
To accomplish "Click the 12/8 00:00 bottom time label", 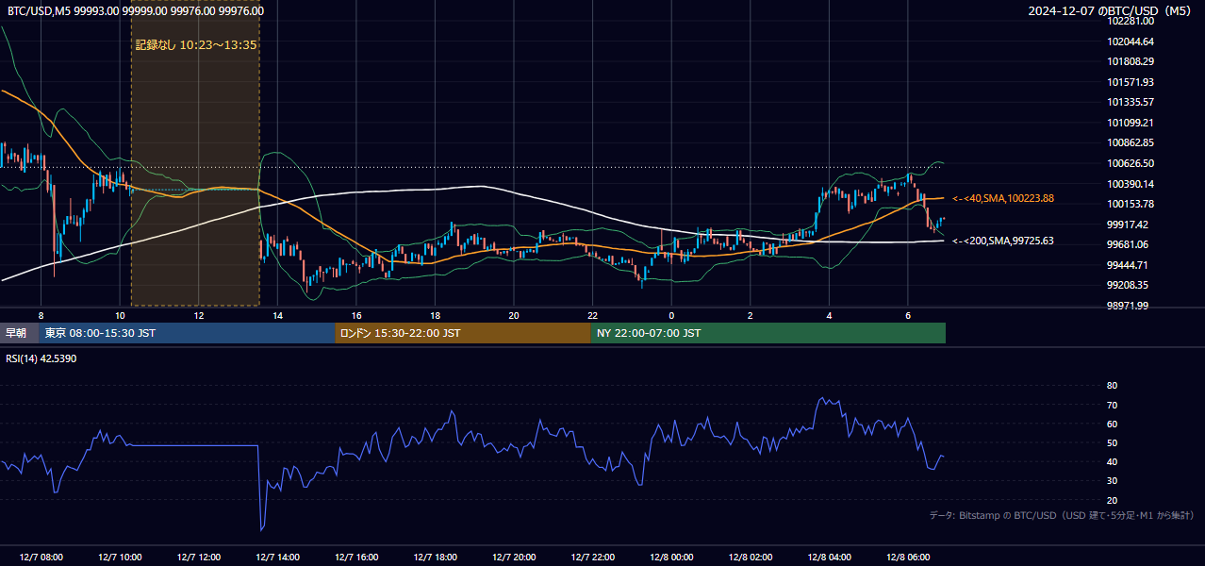I will pos(671,557).
